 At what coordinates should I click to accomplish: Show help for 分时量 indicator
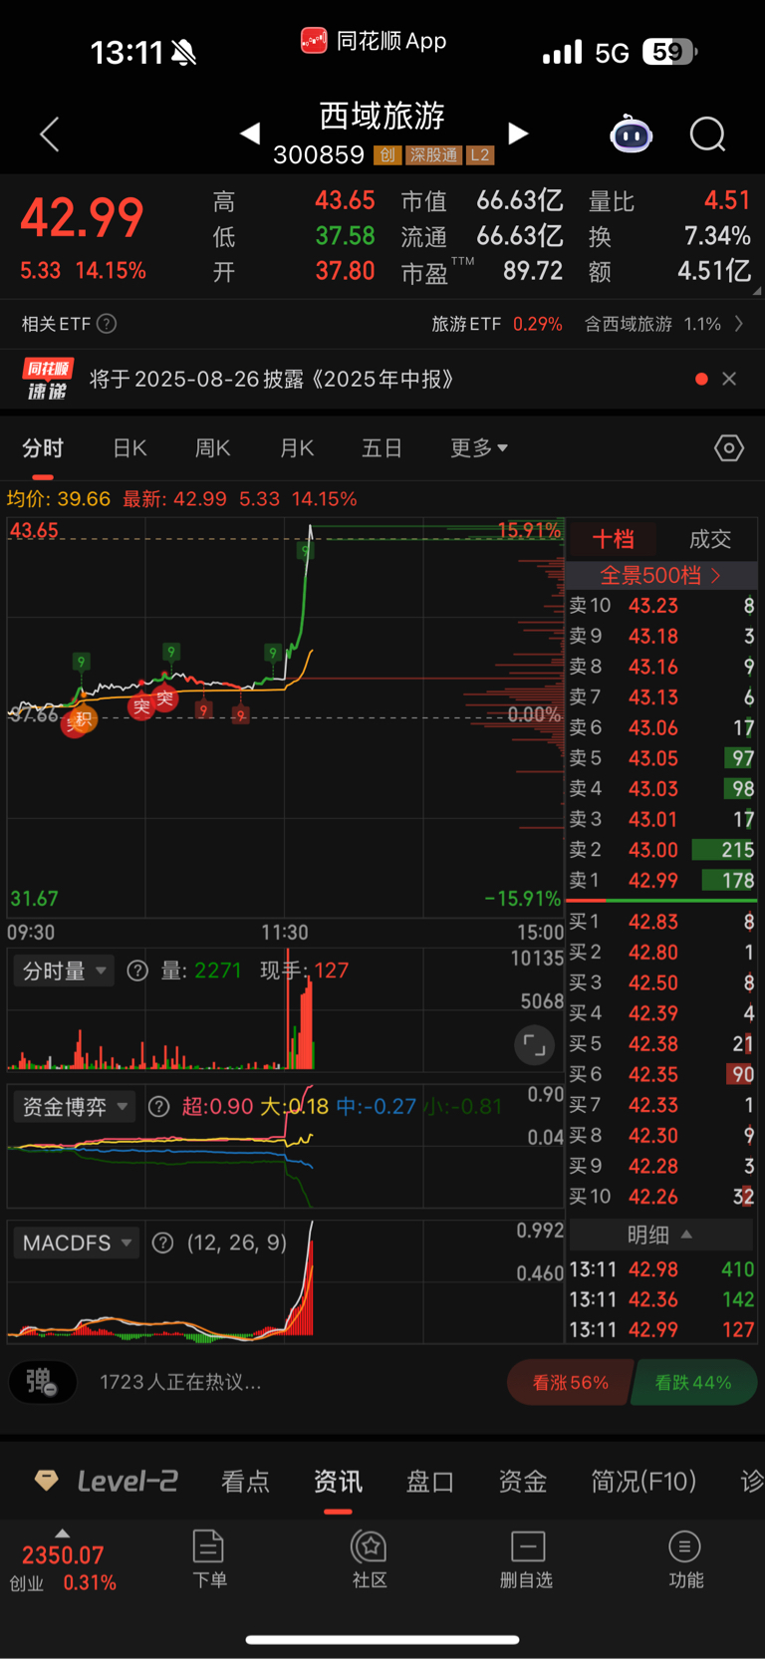tap(137, 970)
